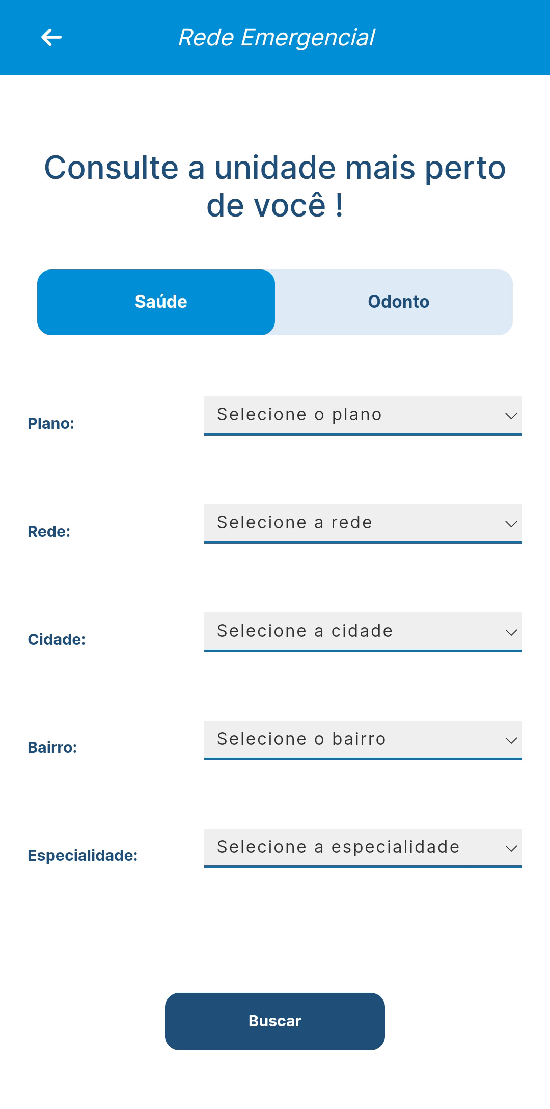Image resolution: width=550 pixels, height=1109 pixels.
Task: Expand the Selecione a especialidade dropdown
Action: click(x=363, y=848)
